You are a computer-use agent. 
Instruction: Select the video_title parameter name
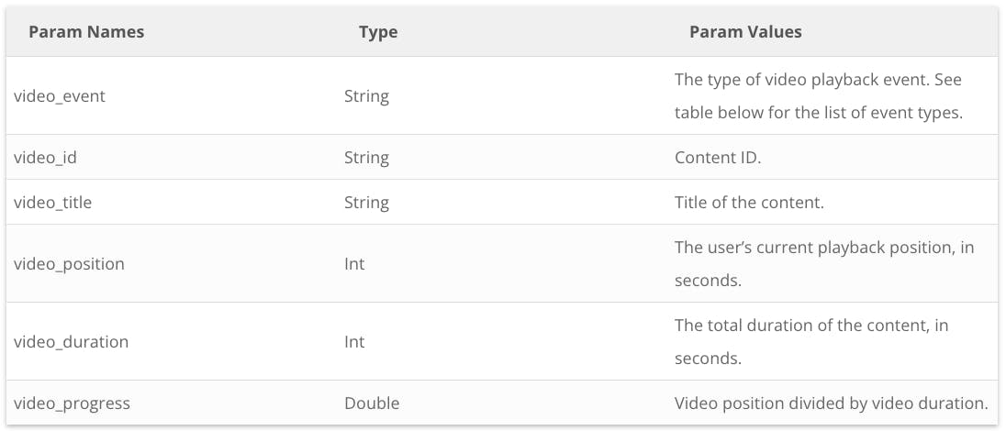click(x=52, y=203)
